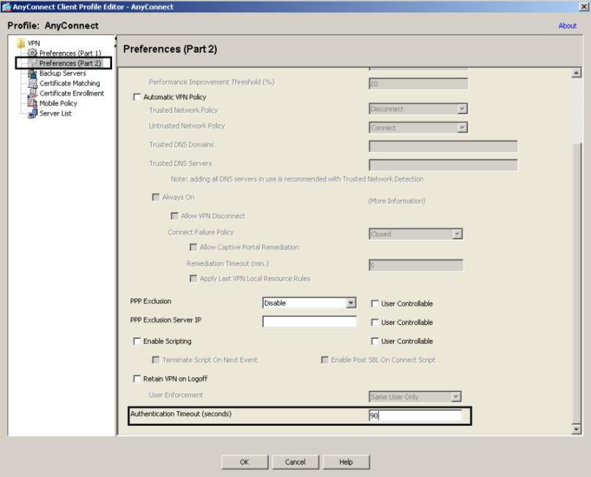Open Certificate Matching page
The image size is (591, 477).
pos(70,83)
